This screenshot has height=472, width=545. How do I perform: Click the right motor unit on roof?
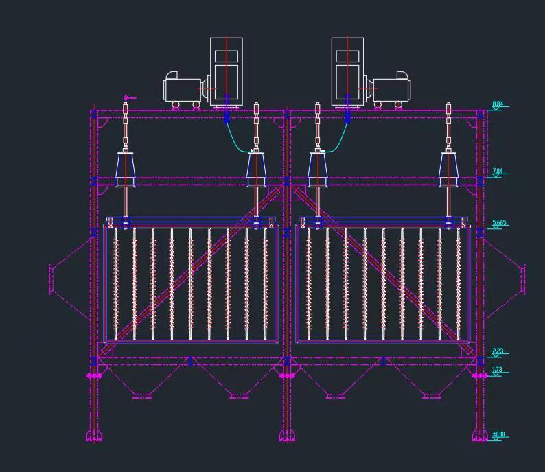pyautogui.click(x=392, y=89)
